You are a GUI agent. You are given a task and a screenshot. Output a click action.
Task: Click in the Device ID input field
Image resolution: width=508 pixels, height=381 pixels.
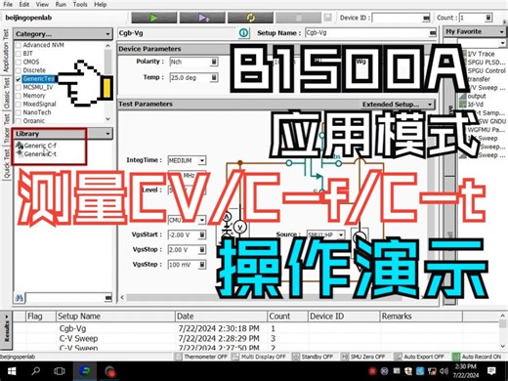click(x=397, y=18)
